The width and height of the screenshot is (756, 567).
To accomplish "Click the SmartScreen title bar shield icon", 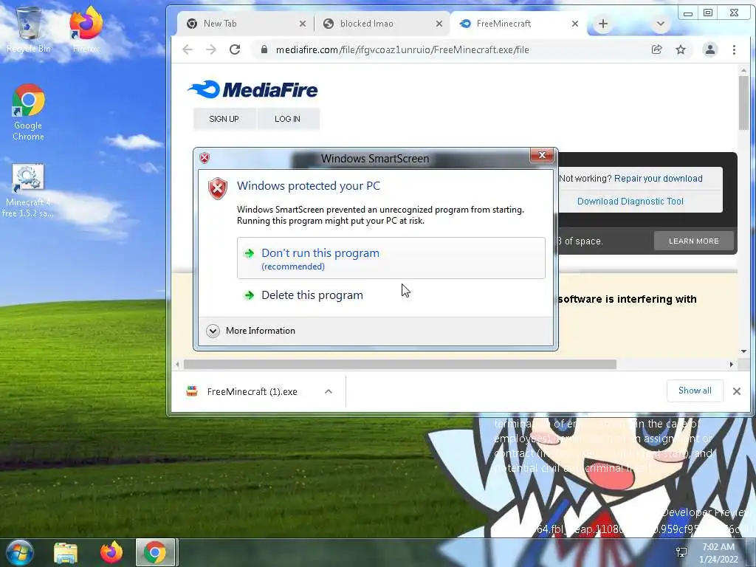I will (205, 158).
